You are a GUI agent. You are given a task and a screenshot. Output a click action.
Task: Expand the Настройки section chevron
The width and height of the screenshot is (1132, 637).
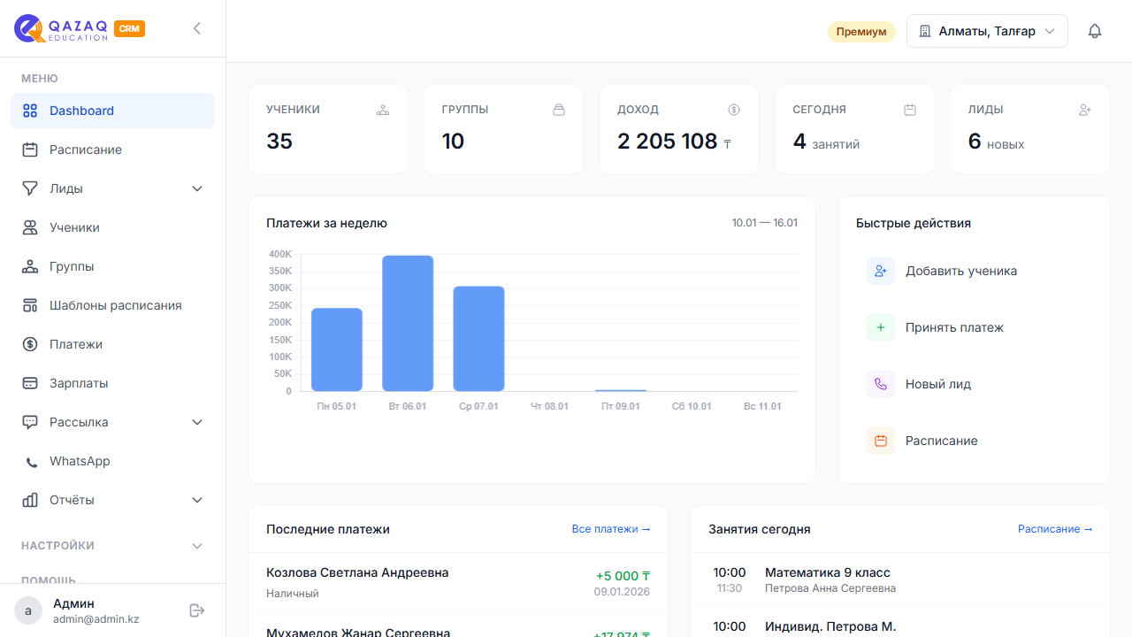(197, 546)
